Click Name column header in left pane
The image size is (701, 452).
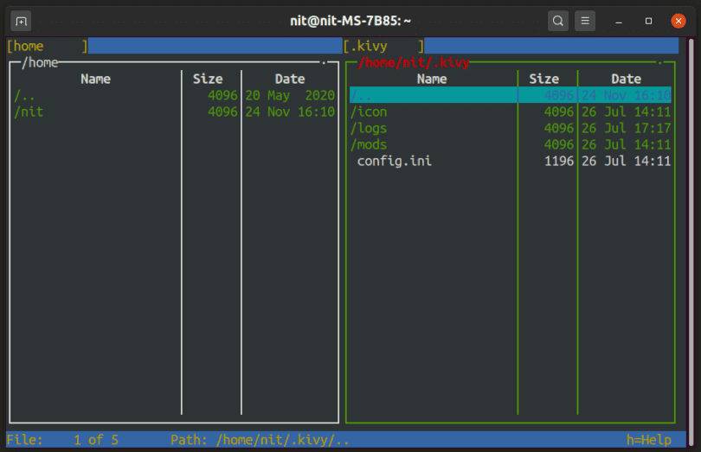96,79
